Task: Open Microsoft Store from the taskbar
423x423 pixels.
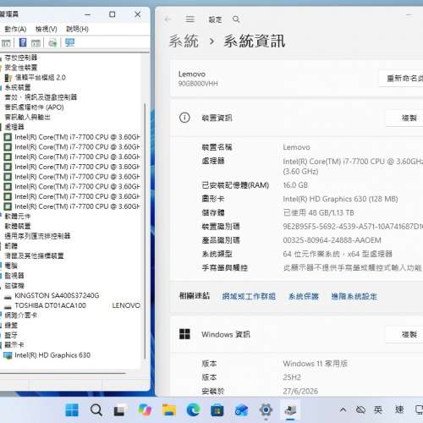Action: point(217,410)
